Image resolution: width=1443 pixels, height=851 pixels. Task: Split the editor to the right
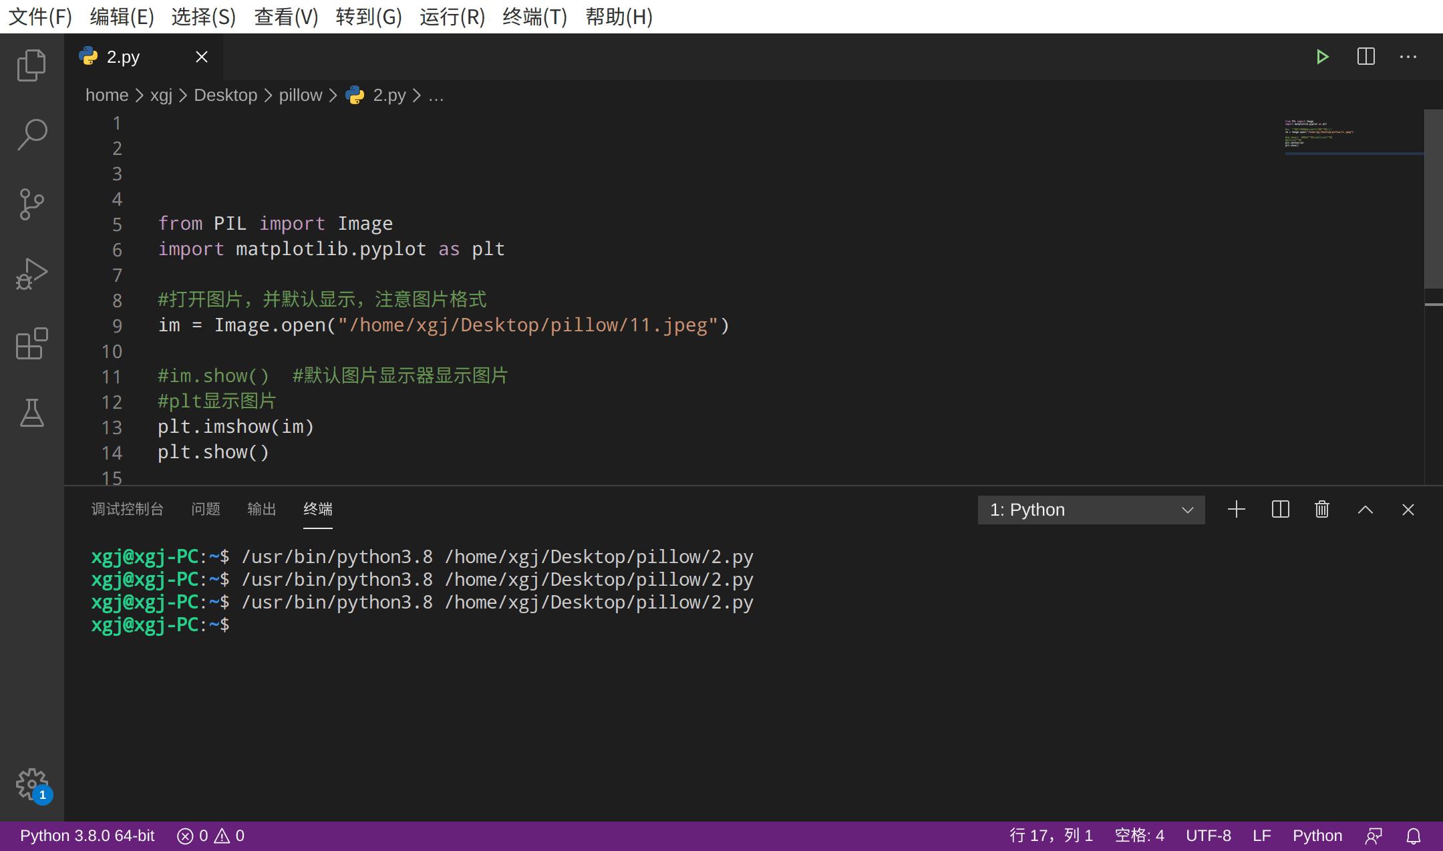point(1366,57)
